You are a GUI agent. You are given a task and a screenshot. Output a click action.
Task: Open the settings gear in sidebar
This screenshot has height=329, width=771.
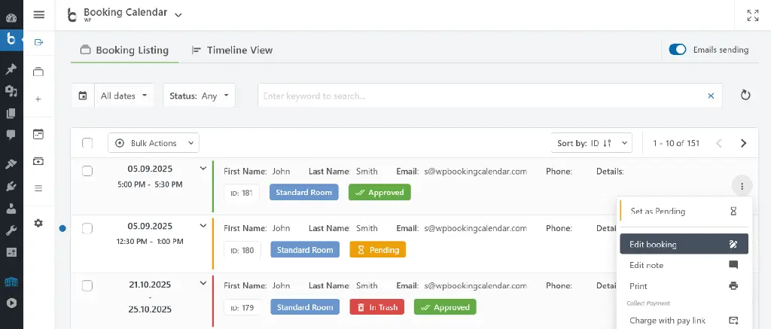[38, 224]
